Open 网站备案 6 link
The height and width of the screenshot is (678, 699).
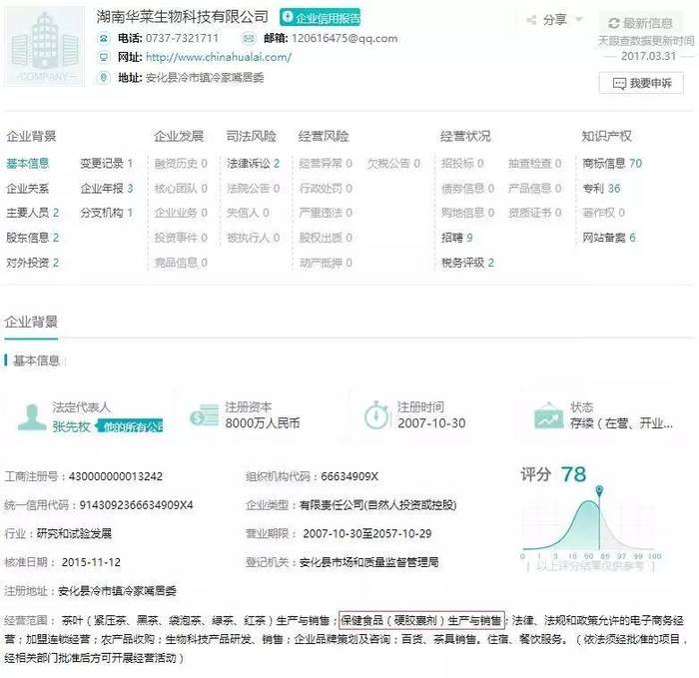609,238
